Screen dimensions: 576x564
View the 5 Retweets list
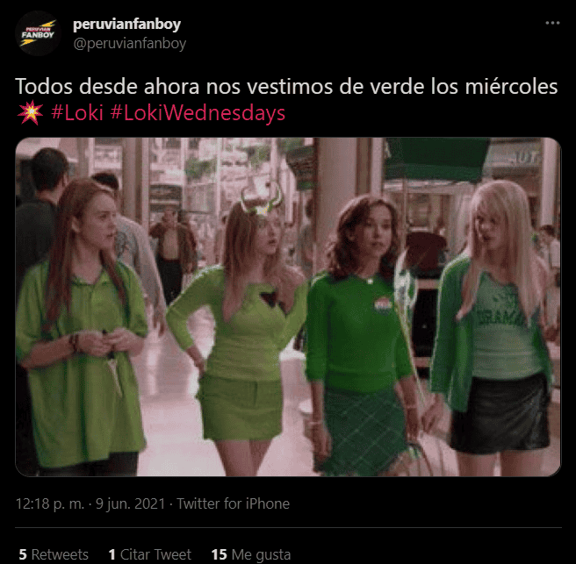click(x=54, y=554)
